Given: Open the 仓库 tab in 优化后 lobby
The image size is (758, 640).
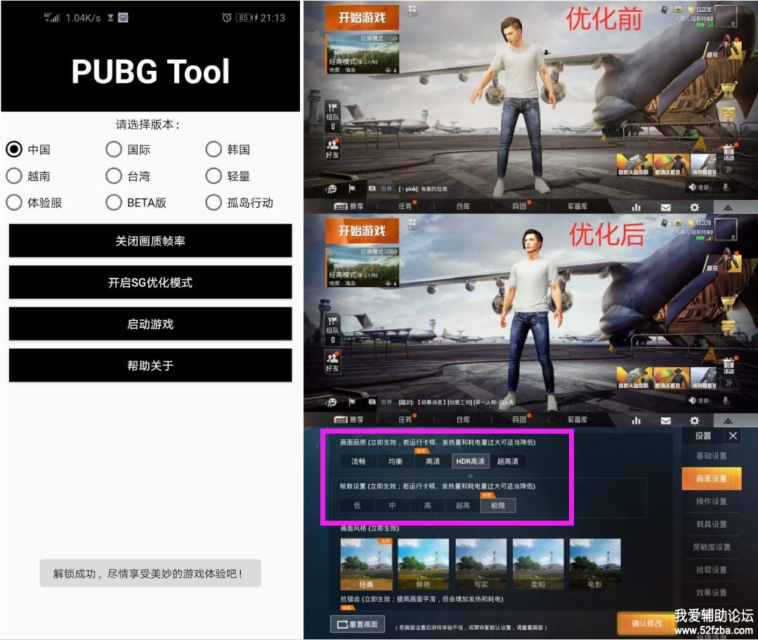Looking at the screenshot, I should pos(462,420).
